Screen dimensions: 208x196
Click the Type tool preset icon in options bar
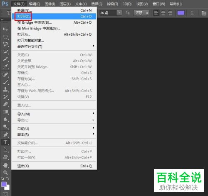pos(9,13)
